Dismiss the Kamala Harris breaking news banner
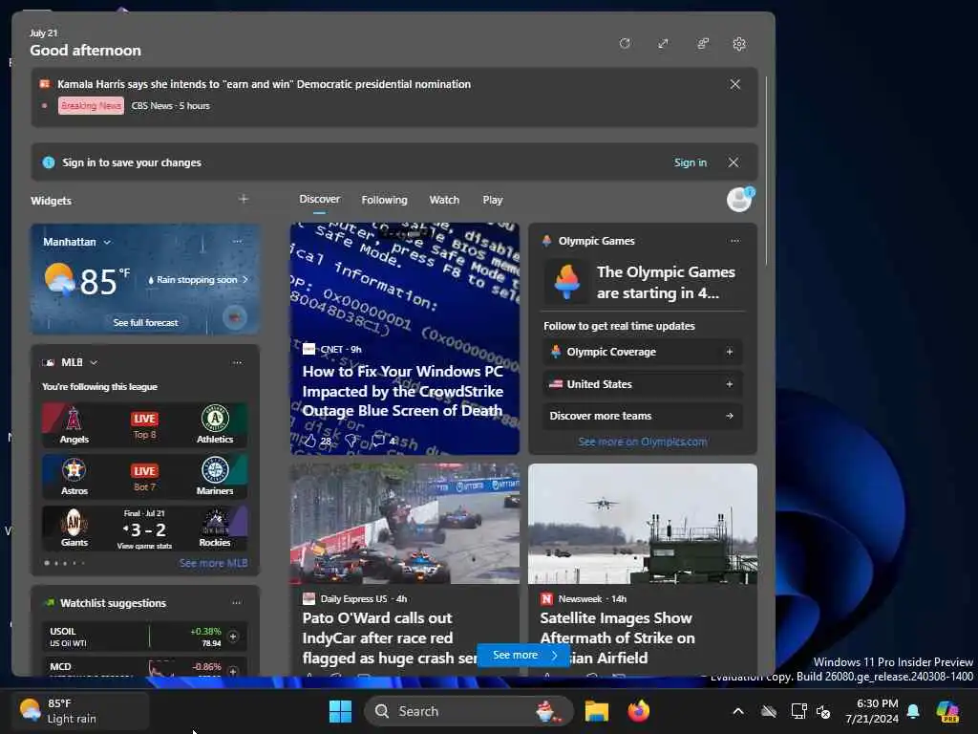This screenshot has width=978, height=734. click(735, 84)
